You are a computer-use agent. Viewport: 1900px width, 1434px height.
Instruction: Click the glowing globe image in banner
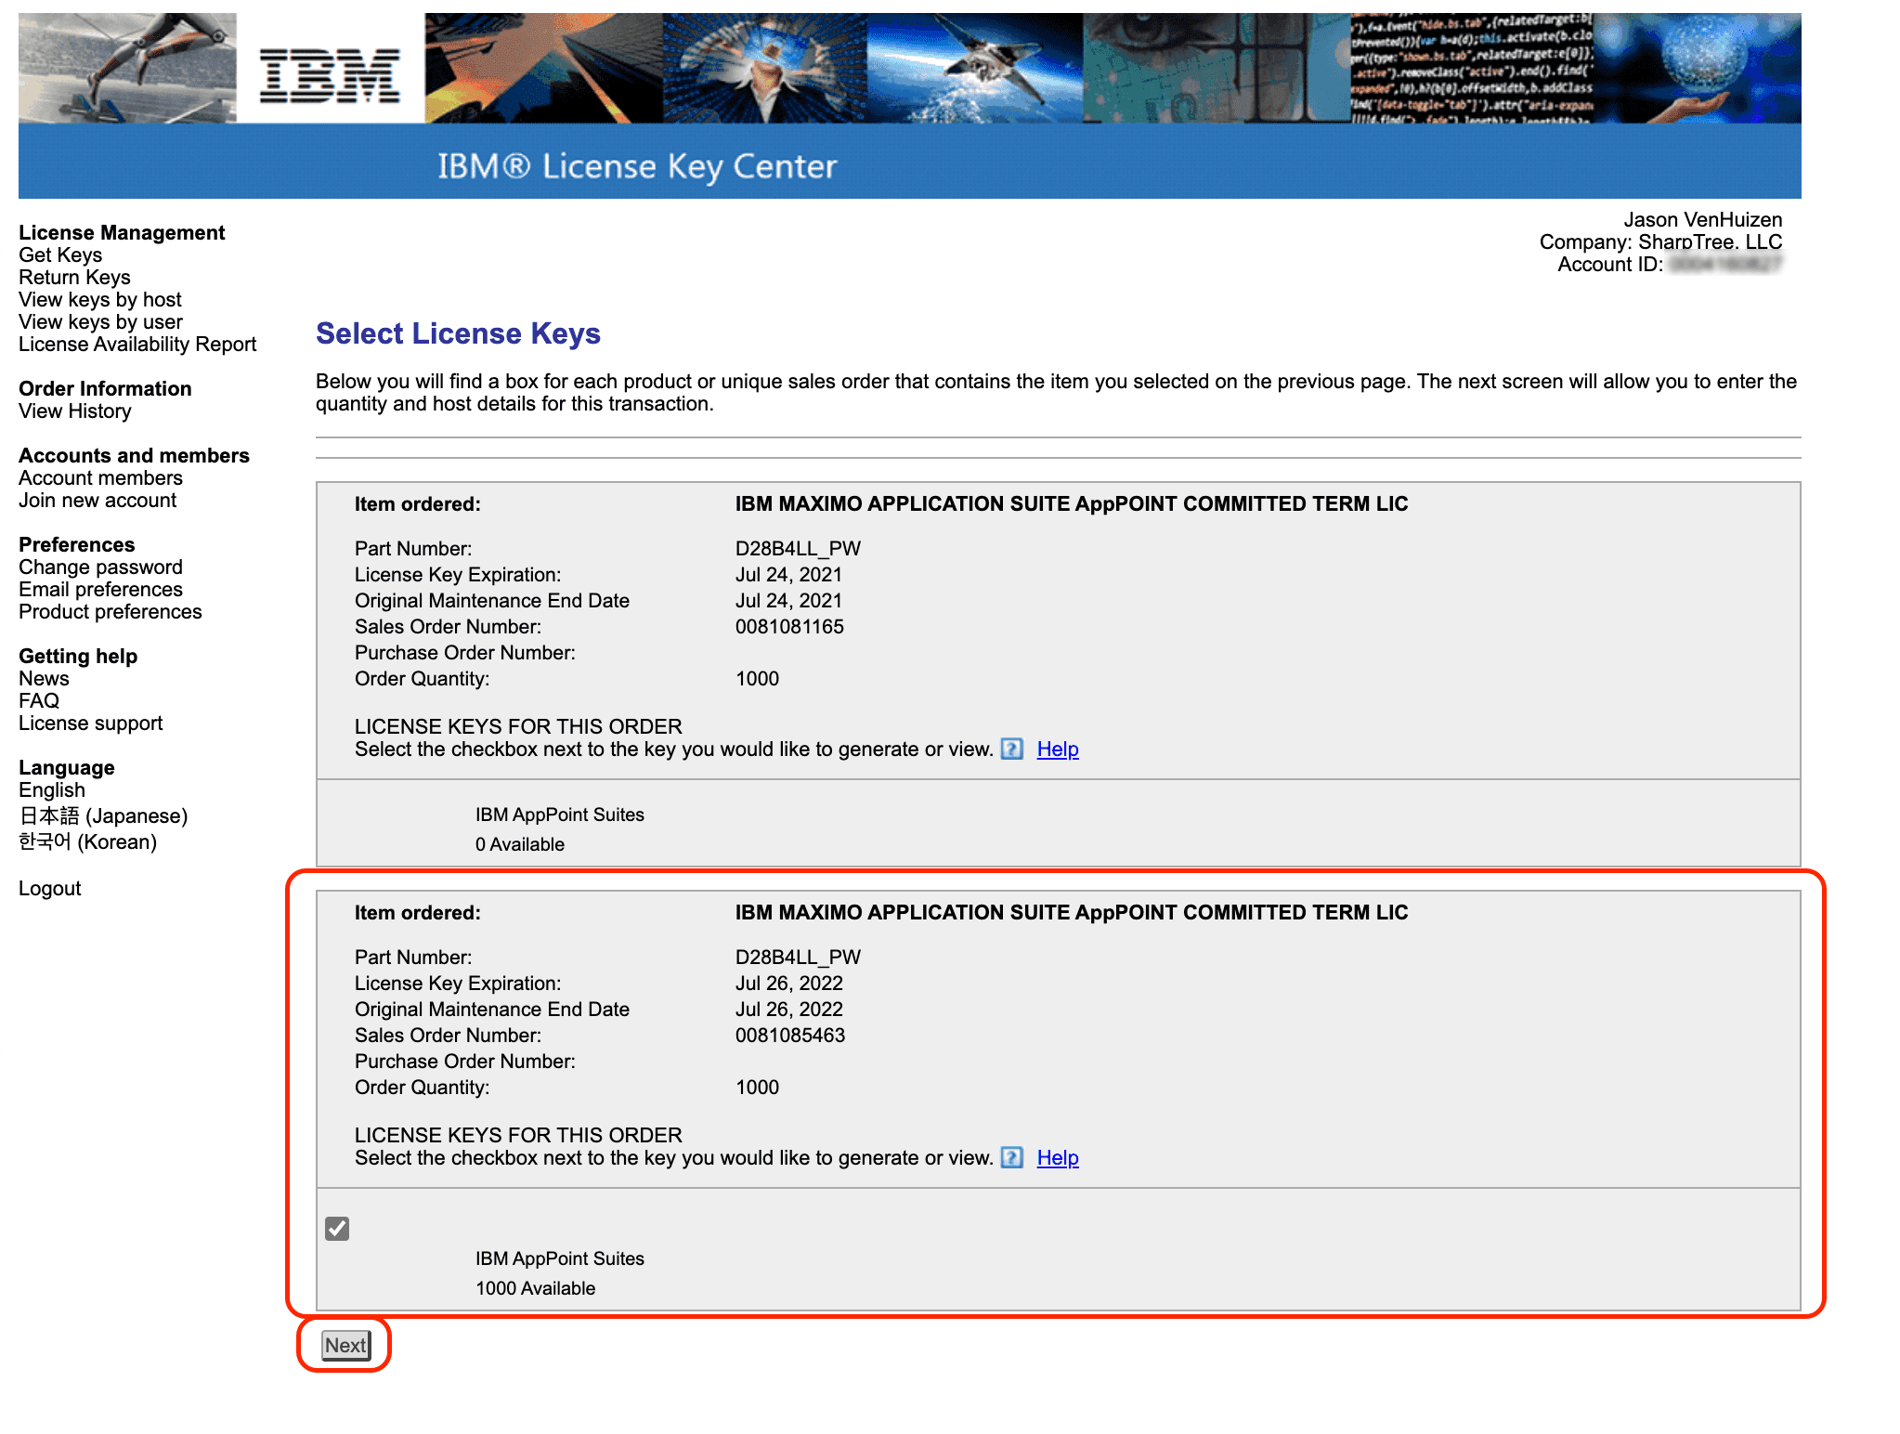click(x=1698, y=68)
